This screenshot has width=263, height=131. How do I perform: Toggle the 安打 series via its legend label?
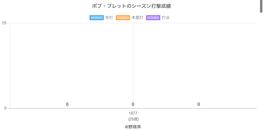[x=109, y=18]
